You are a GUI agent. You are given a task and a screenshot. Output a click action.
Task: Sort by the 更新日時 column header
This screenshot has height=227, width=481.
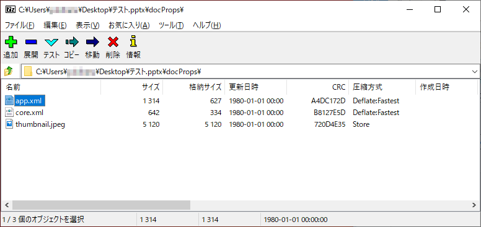pos(255,87)
